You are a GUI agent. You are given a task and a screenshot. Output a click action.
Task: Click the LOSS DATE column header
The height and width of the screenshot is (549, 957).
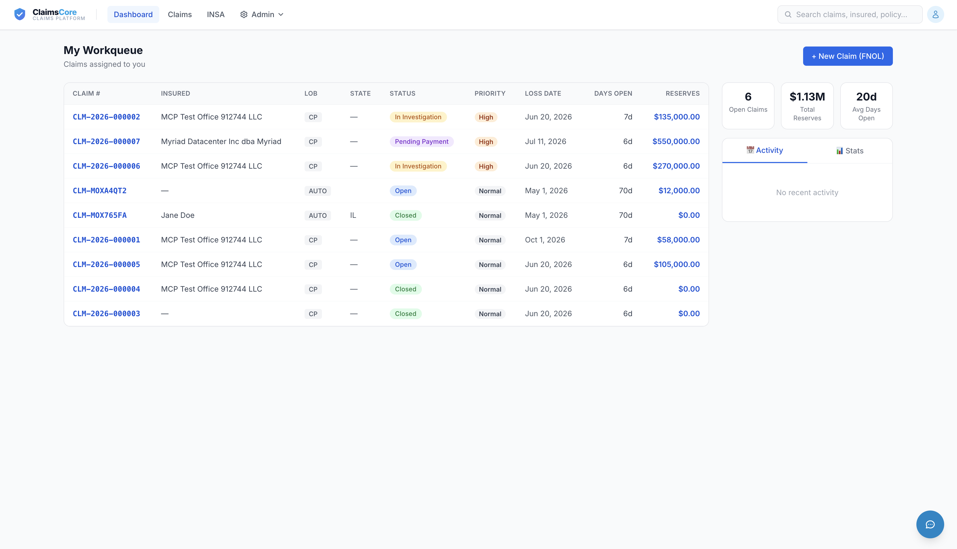click(543, 94)
